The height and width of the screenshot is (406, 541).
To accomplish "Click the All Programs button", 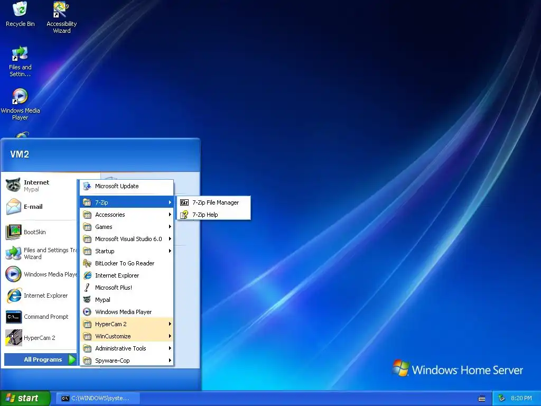I will coord(40,359).
